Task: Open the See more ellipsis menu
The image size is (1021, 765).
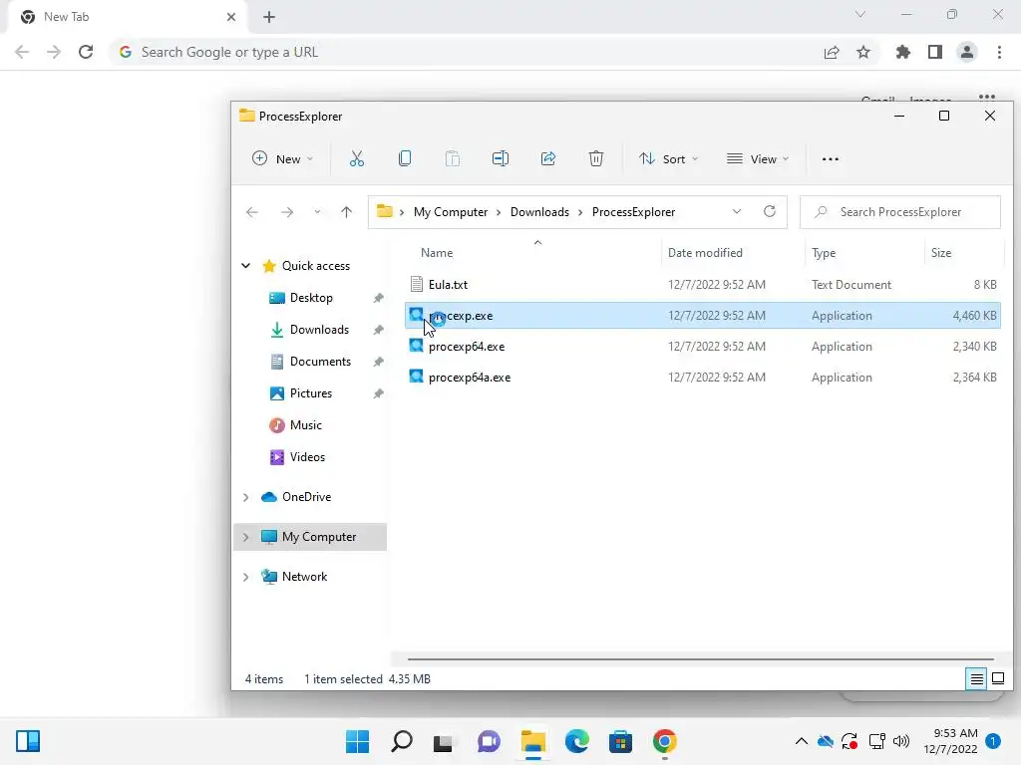Action: click(831, 158)
